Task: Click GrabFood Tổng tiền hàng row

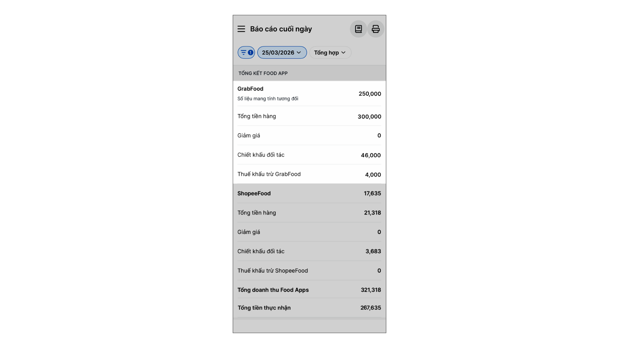Action: 309,116
